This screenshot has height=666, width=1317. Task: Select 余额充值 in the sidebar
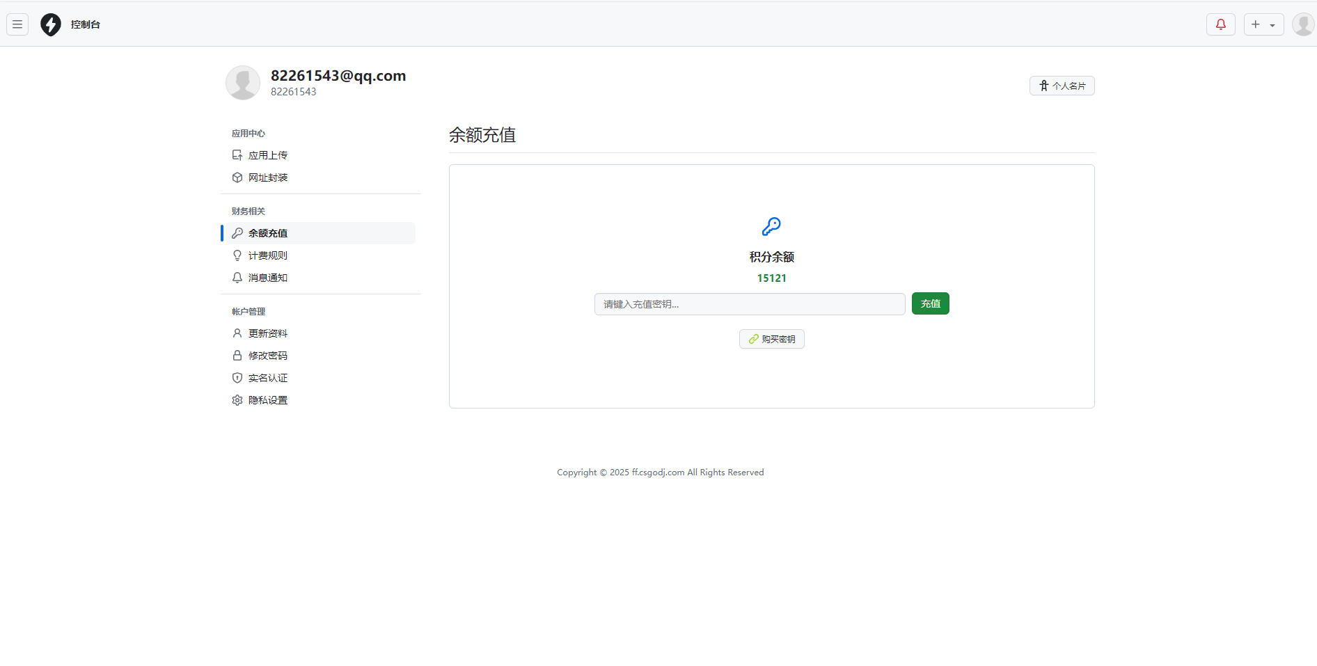[268, 233]
